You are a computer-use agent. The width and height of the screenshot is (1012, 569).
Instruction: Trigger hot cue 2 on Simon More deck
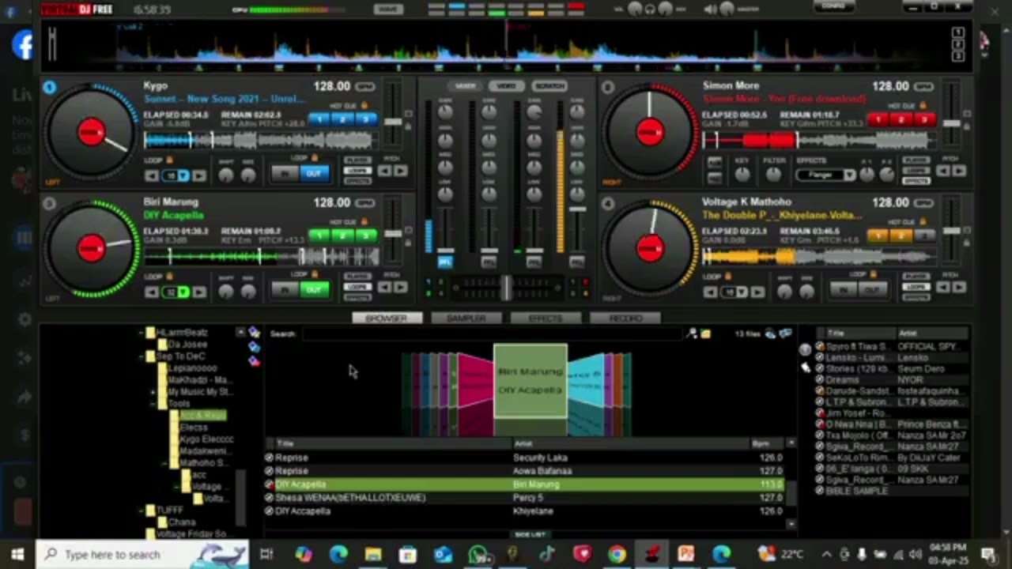901,119
